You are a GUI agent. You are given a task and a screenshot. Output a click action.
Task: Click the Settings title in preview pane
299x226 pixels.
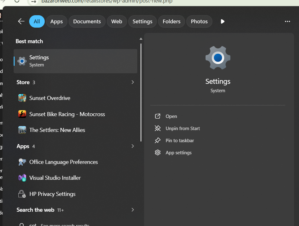[x=218, y=81]
